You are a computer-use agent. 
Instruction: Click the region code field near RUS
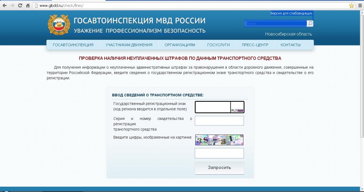[x=237, y=107]
